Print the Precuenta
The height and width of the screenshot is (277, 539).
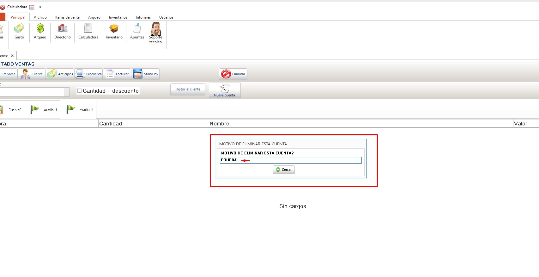(x=89, y=74)
